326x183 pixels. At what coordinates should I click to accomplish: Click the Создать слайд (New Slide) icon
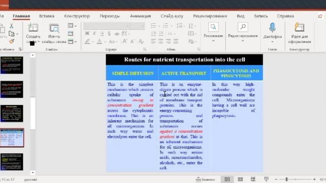[33, 27]
